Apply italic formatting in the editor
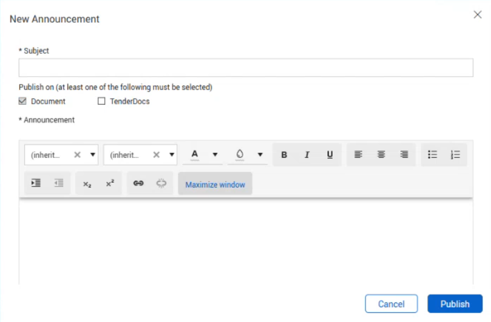The width and height of the screenshot is (491, 322). tap(307, 155)
